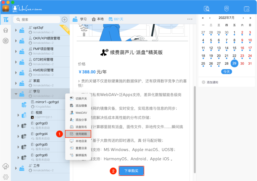Expand the PMP项目管理 drive
This screenshot has height=181, width=257.
tap(16, 52)
